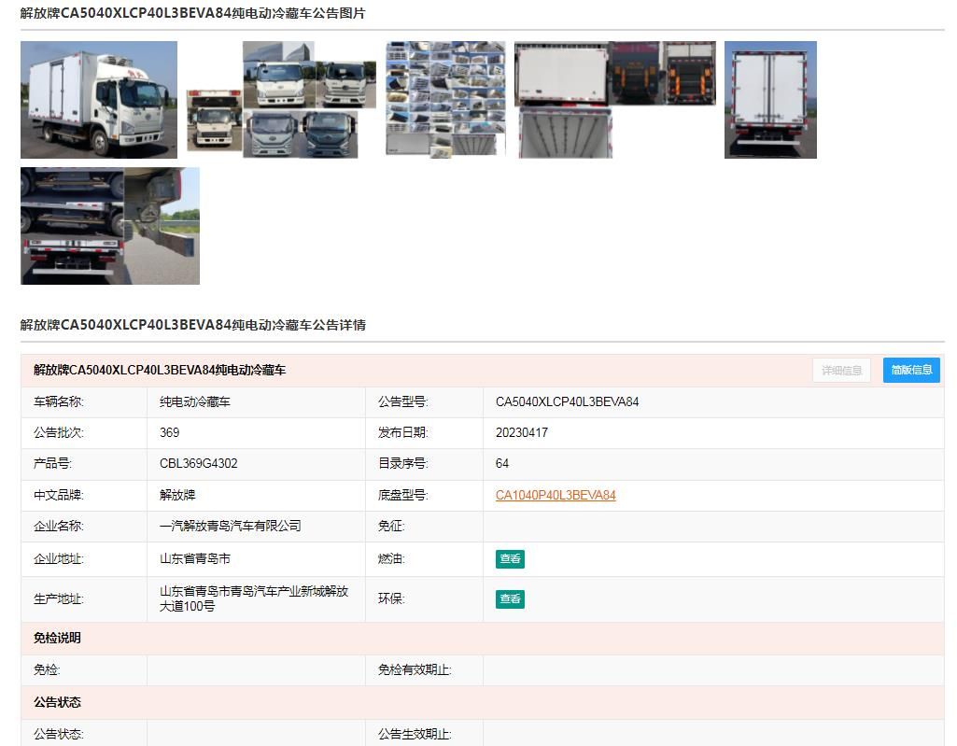957x746 pixels.
Task: Click the 公告详情 section heading
Action: [x=193, y=325]
